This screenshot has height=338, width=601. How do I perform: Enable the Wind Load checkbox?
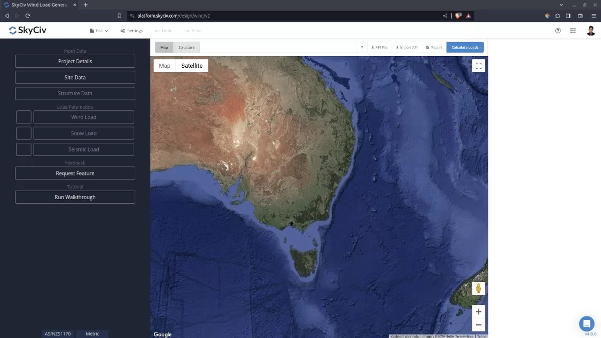coord(23,117)
